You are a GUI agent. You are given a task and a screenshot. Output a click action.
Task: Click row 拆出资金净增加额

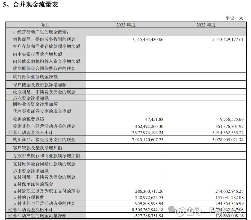pyautogui.click(x=126, y=171)
